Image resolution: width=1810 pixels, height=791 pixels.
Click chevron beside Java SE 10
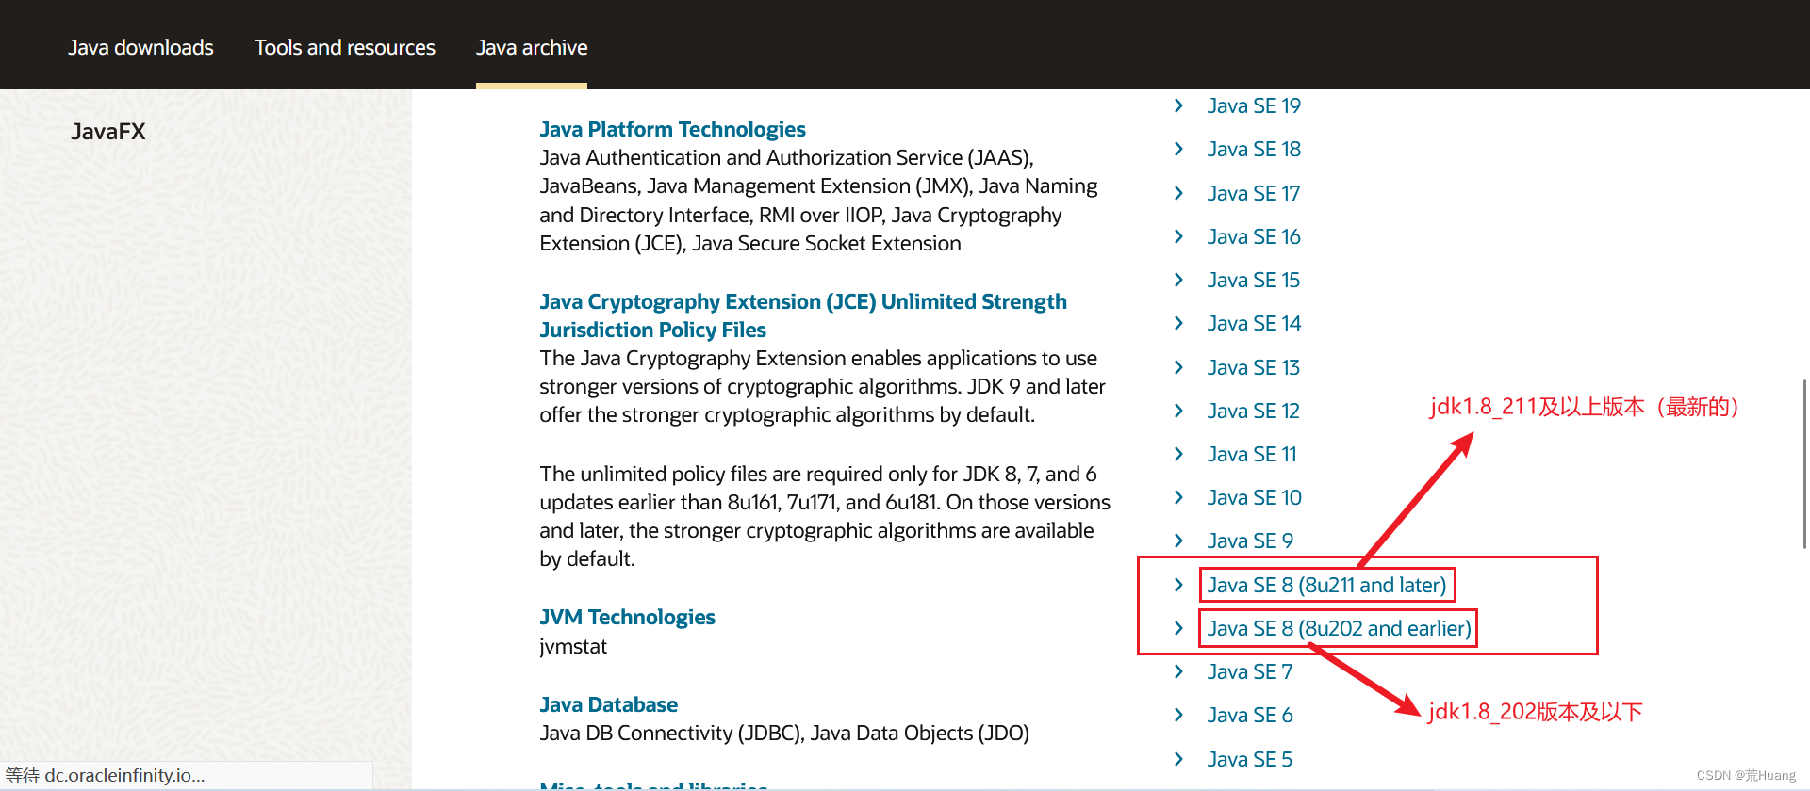click(1178, 497)
